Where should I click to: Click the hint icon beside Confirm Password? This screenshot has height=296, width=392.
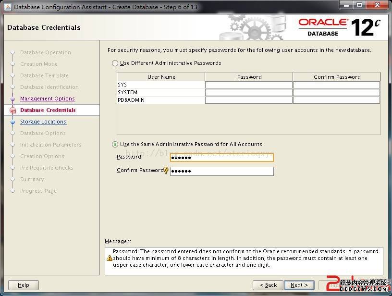click(166, 170)
